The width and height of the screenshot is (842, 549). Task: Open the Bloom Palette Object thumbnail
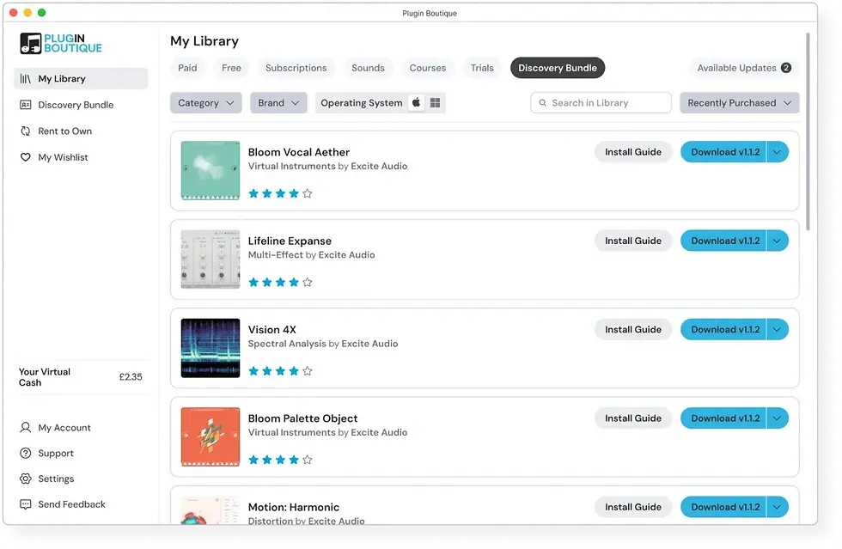[210, 436]
